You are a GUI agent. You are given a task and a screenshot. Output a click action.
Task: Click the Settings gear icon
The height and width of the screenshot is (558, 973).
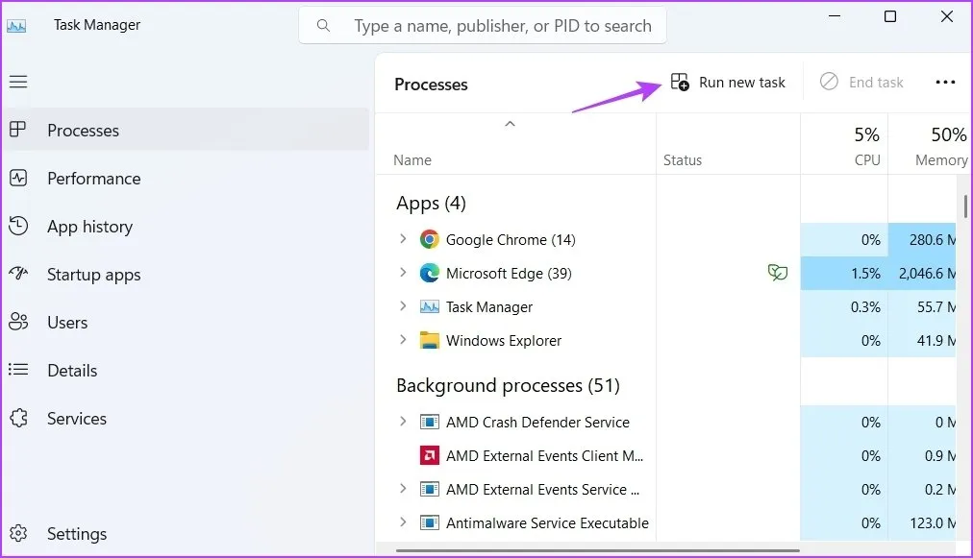(18, 534)
